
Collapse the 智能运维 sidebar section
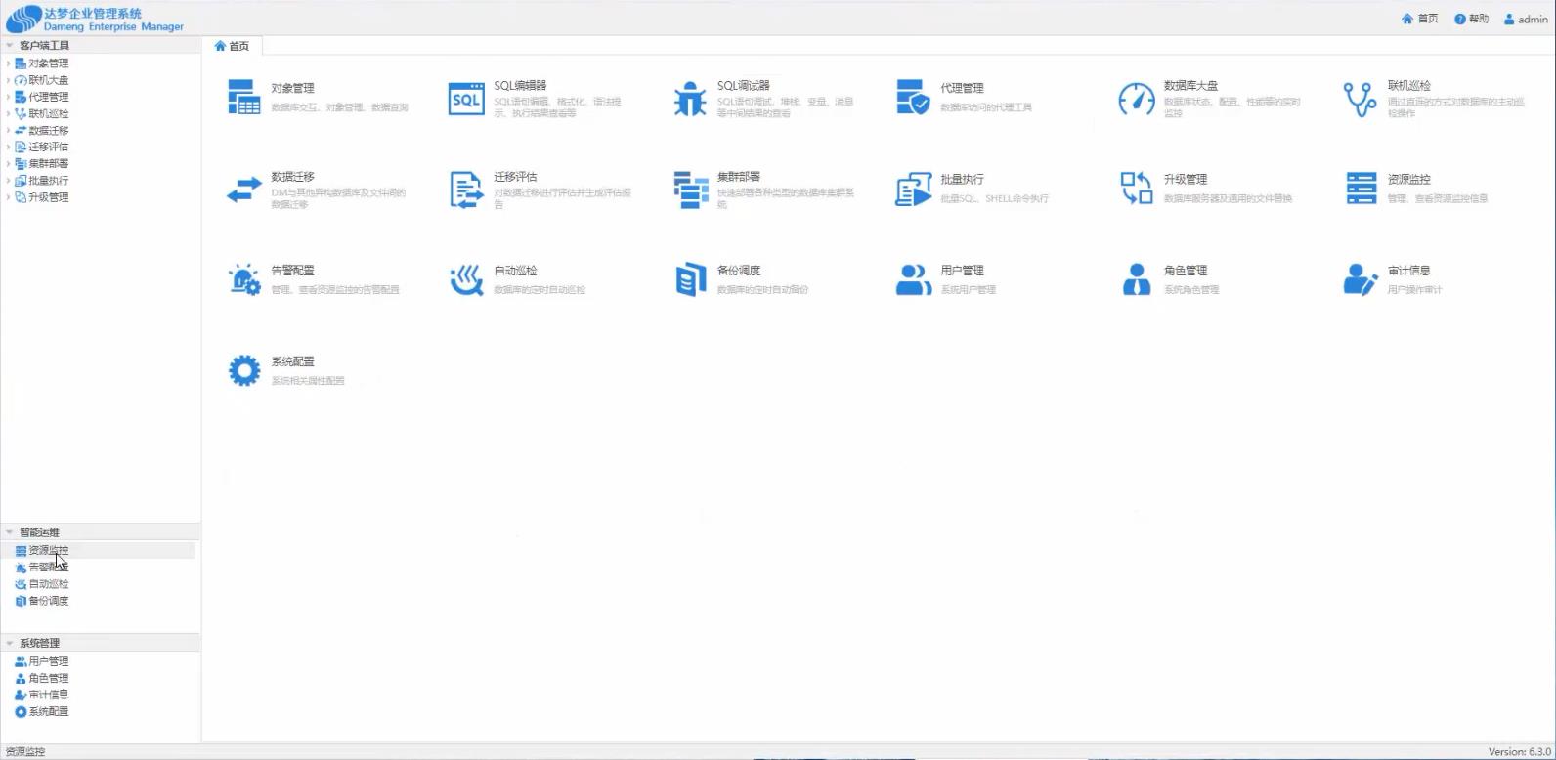10,531
